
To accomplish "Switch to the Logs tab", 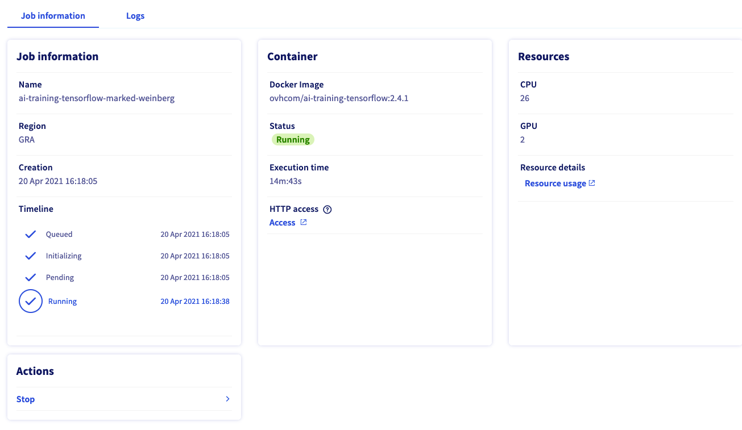I will [135, 16].
